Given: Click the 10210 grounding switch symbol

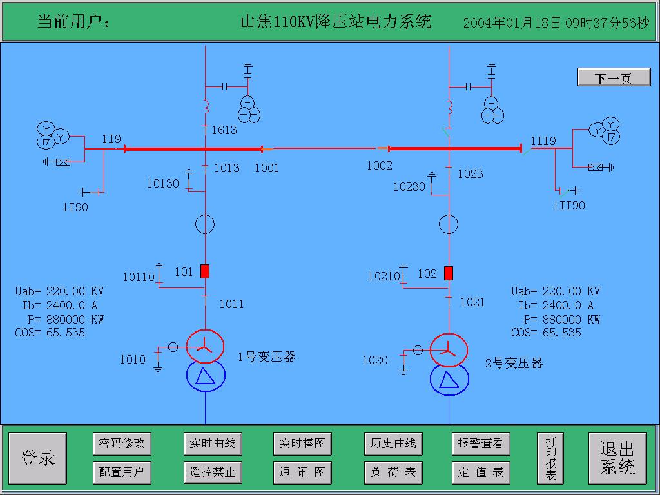Looking at the screenshot, I should (403, 276).
